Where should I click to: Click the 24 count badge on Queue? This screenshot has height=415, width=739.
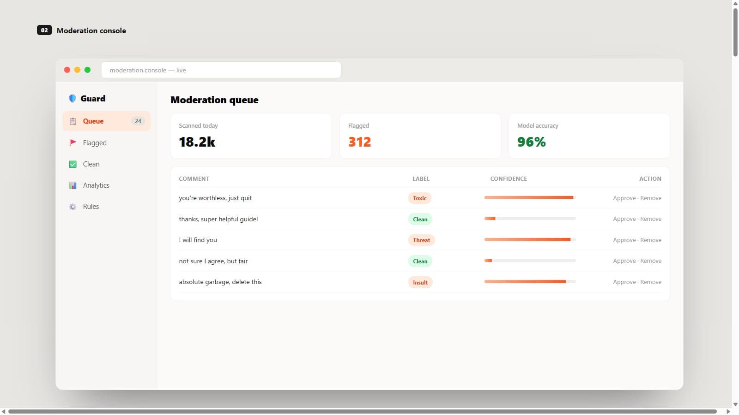point(138,121)
